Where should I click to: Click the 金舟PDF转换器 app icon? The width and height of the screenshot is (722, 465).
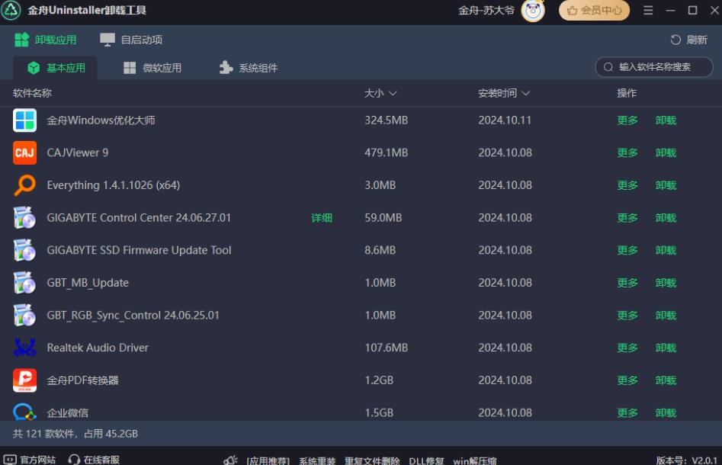(24, 380)
